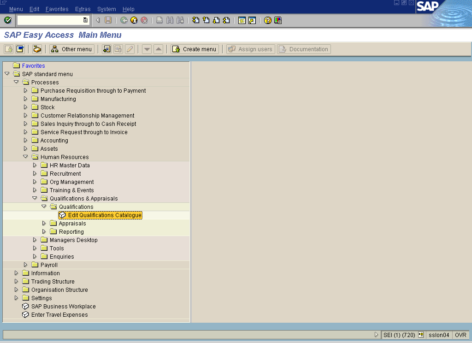This screenshot has width=472, height=343.
Task: Click the green Enter checkmark icon
Action: 7,20
